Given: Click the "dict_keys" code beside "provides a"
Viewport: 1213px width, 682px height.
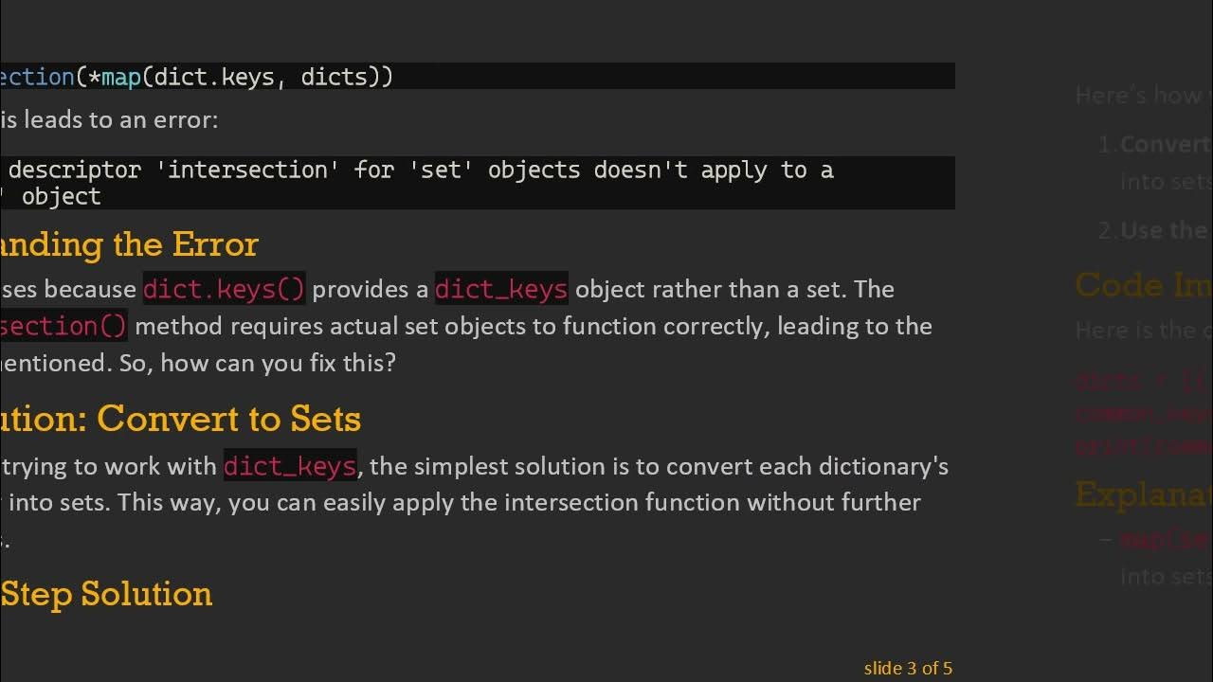Looking at the screenshot, I should [500, 289].
